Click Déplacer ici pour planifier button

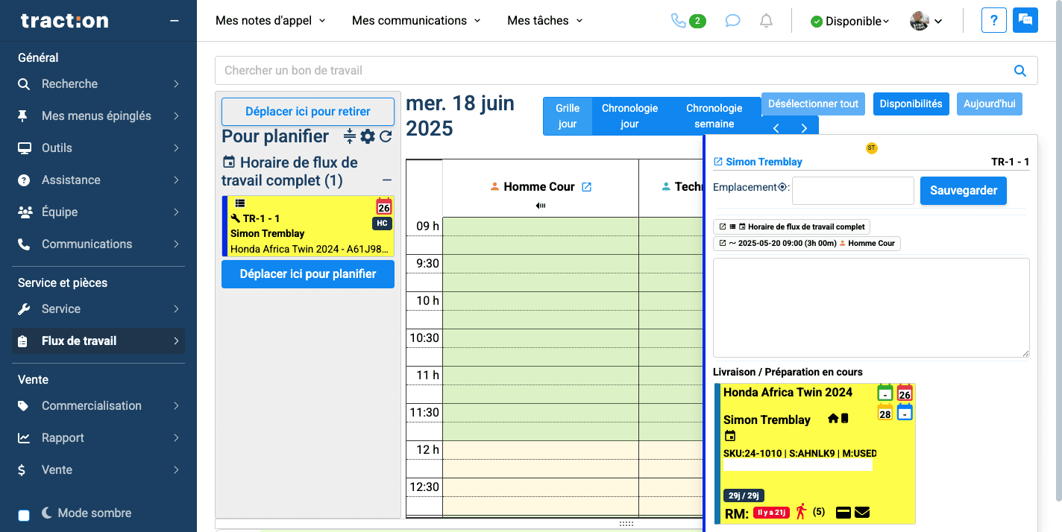coord(308,274)
